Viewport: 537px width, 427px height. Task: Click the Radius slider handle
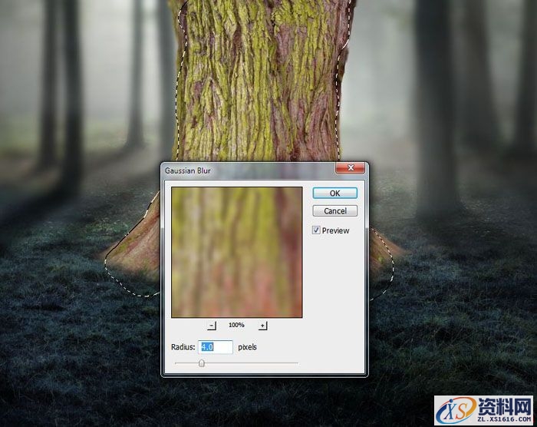202,363
